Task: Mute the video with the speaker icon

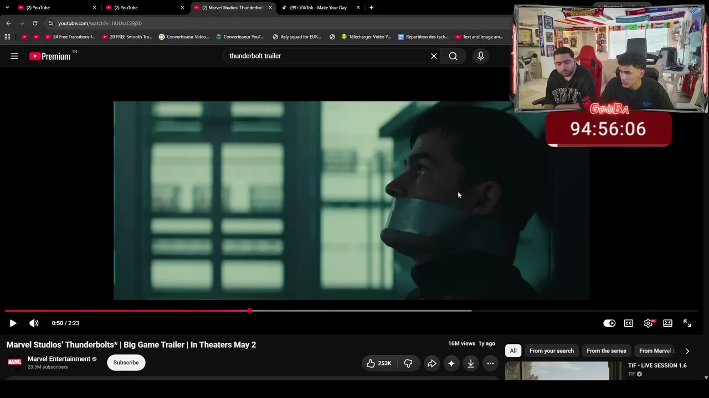Action: [x=34, y=323]
